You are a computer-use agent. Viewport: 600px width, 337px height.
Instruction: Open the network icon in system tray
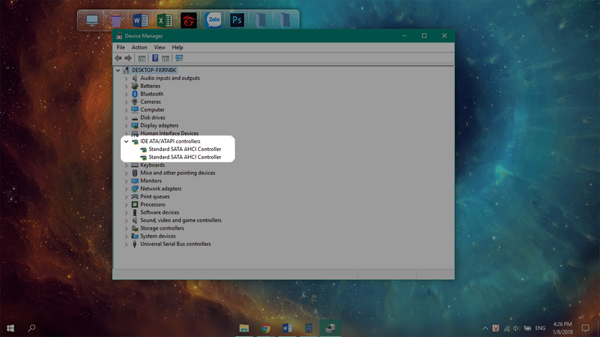[507, 328]
